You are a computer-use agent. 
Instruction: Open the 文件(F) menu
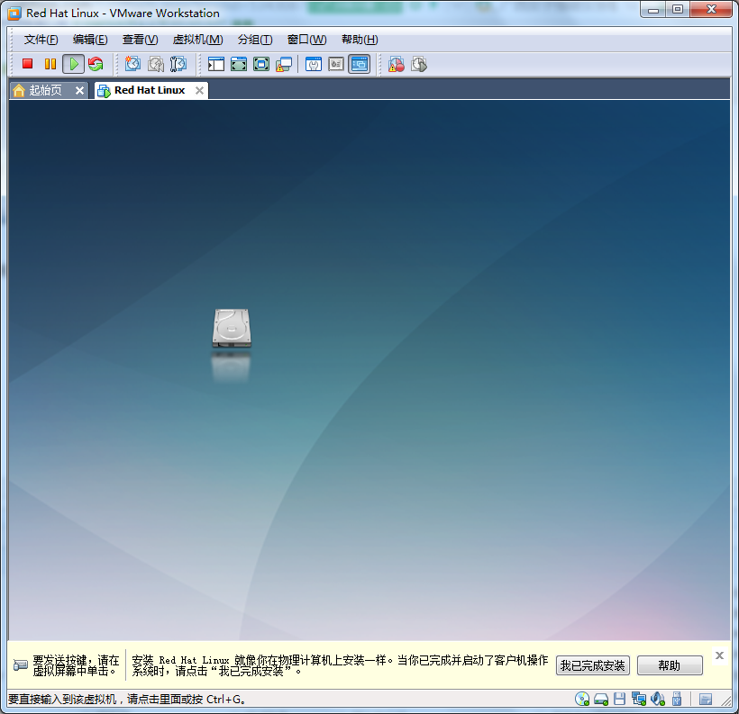(x=41, y=40)
